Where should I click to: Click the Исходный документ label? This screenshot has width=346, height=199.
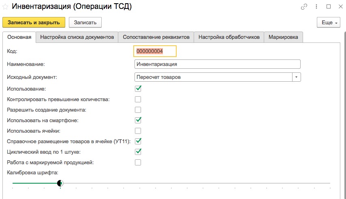[x=32, y=77]
